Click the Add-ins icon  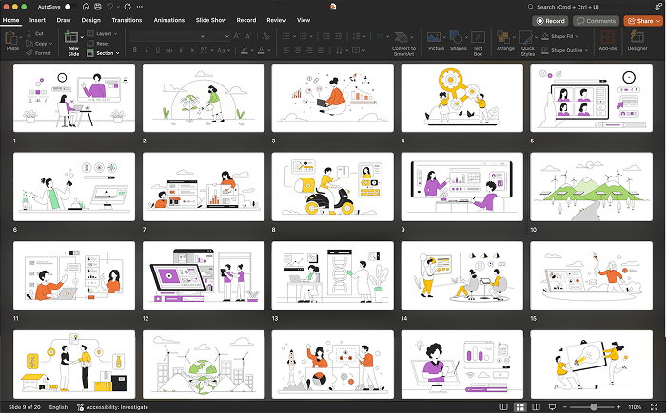pyautogui.click(x=607, y=37)
